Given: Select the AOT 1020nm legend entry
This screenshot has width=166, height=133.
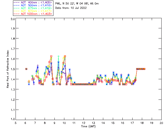Looking at the screenshot, I should [x=33, y=14].
